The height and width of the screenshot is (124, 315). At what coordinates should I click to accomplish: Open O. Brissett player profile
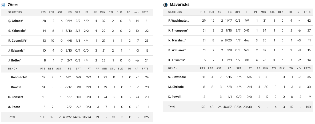click(x=15, y=97)
